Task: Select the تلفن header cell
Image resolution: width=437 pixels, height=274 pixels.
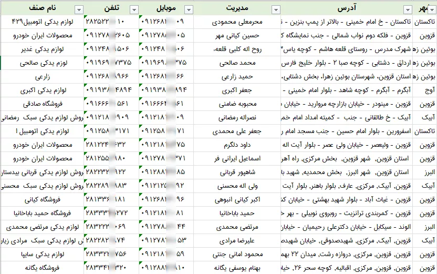Action: (x=111, y=8)
